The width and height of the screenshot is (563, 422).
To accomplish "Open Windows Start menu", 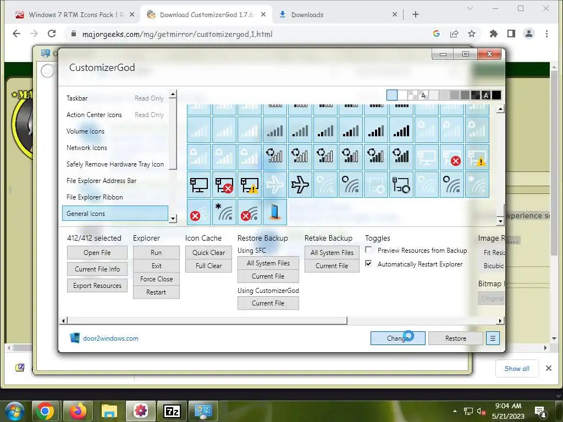I will pyautogui.click(x=15, y=411).
